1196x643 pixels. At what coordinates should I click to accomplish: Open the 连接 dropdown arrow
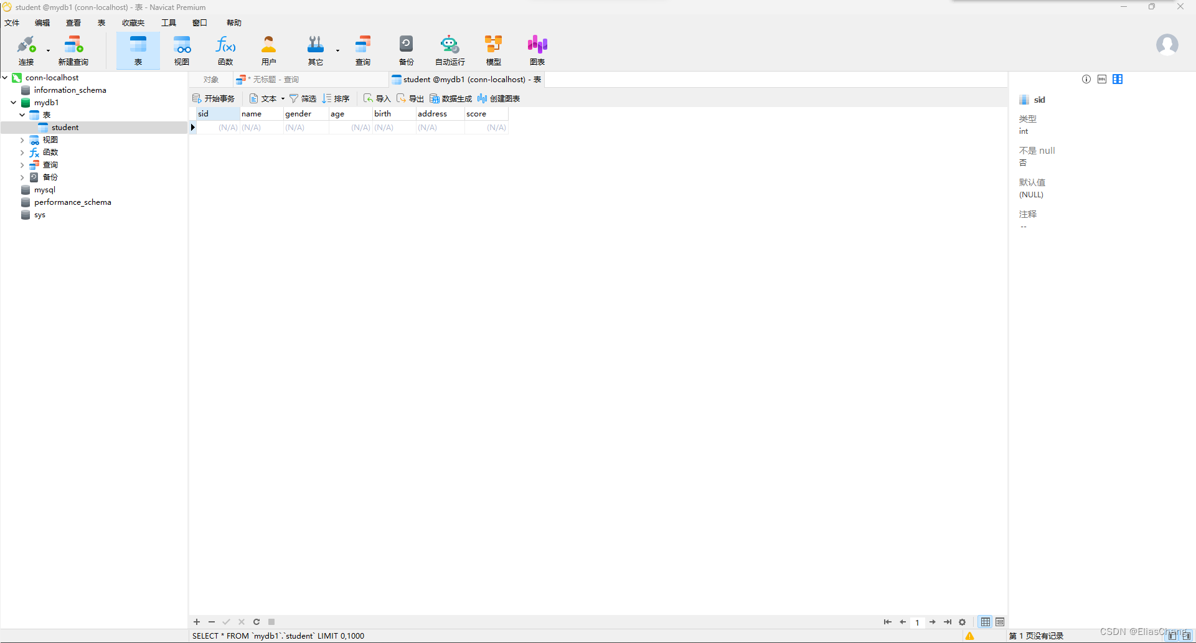click(48, 50)
